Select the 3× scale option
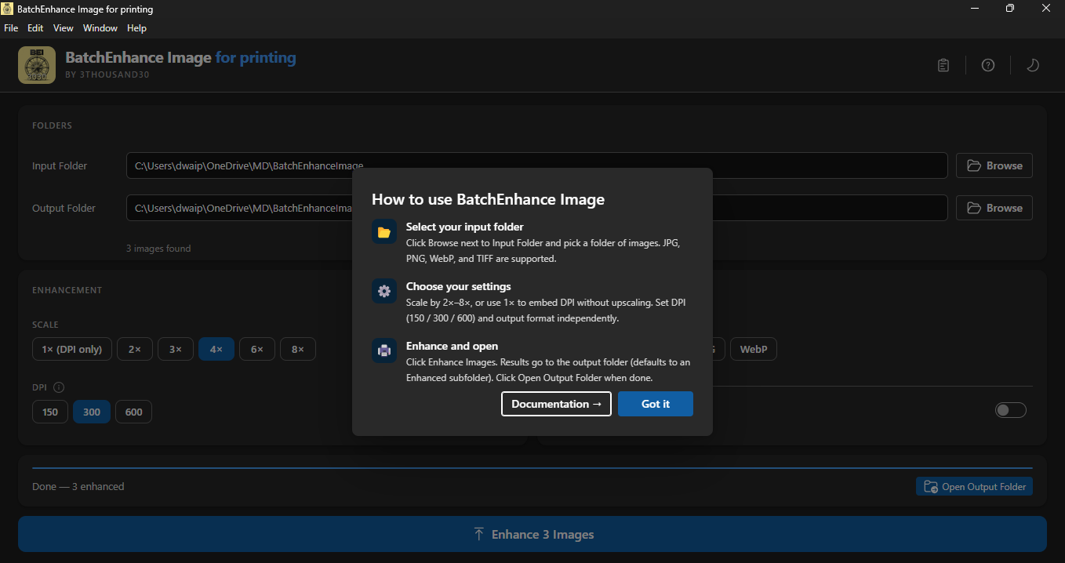 coord(176,349)
